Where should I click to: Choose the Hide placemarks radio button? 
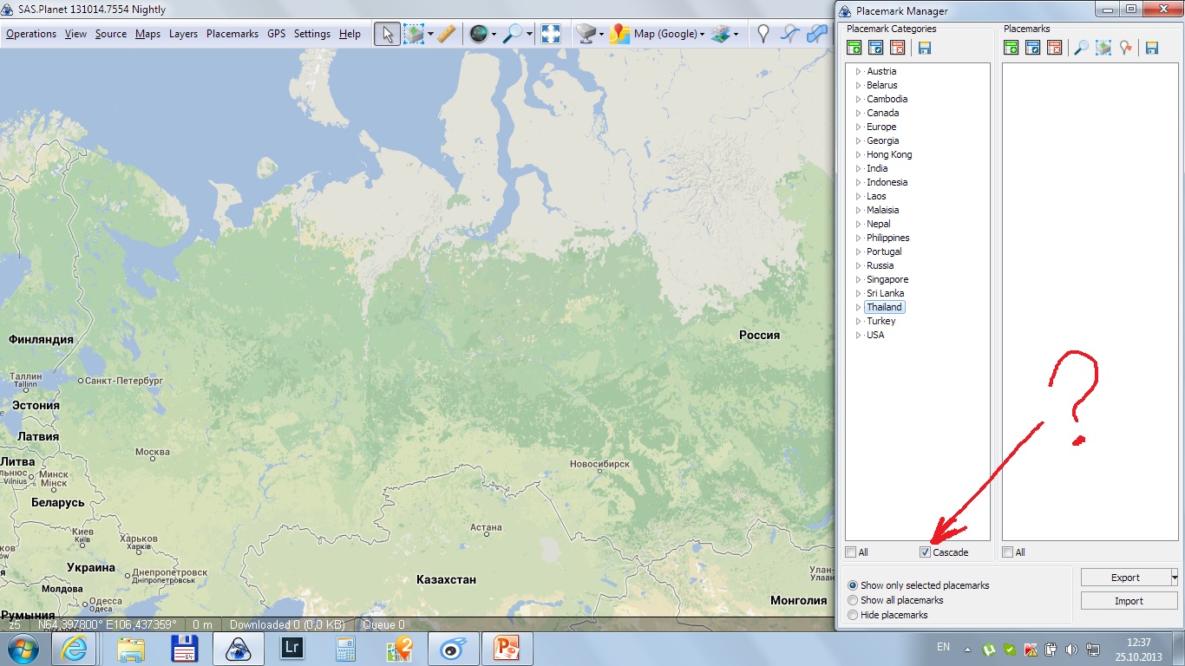(853, 615)
